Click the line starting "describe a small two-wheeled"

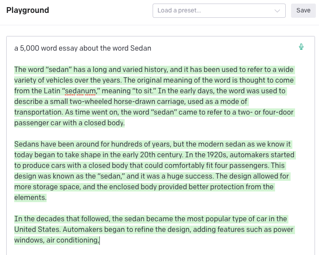(x=131, y=101)
